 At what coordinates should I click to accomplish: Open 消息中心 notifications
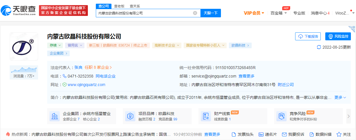pos(320,13)
